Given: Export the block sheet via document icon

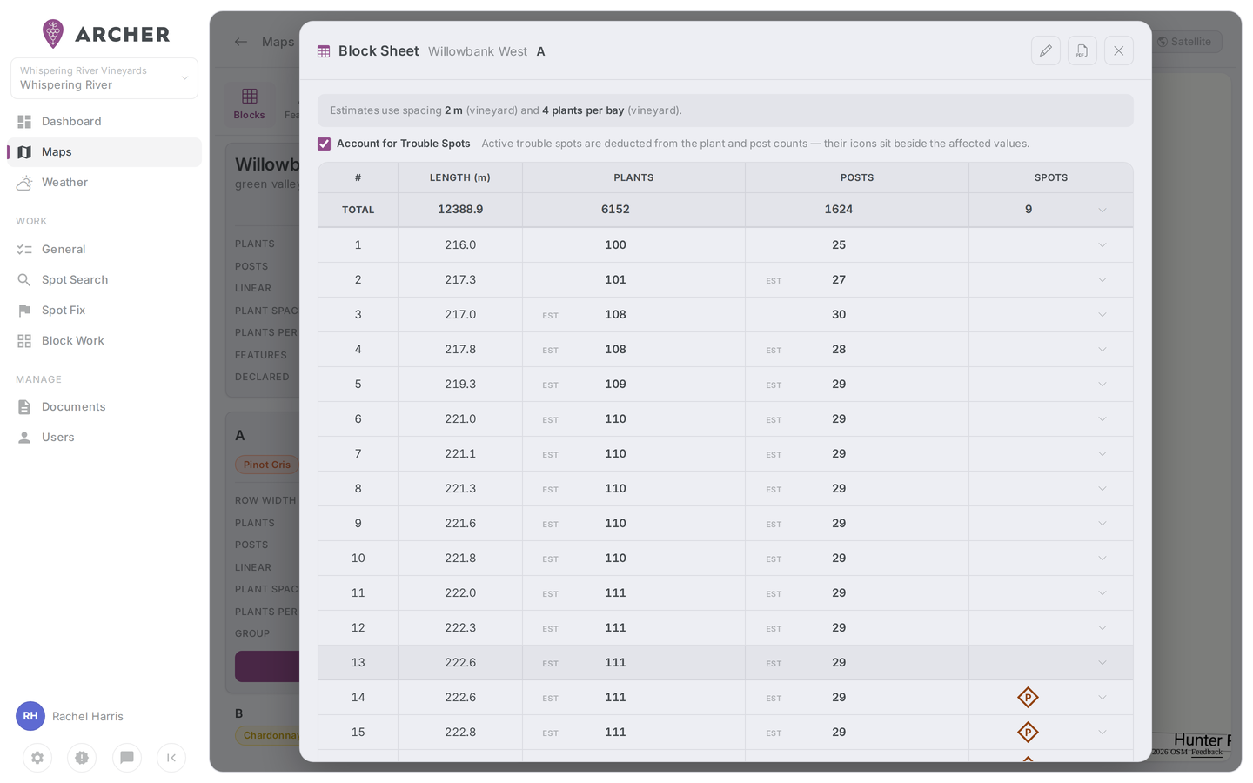Looking at the screenshot, I should click(1082, 50).
